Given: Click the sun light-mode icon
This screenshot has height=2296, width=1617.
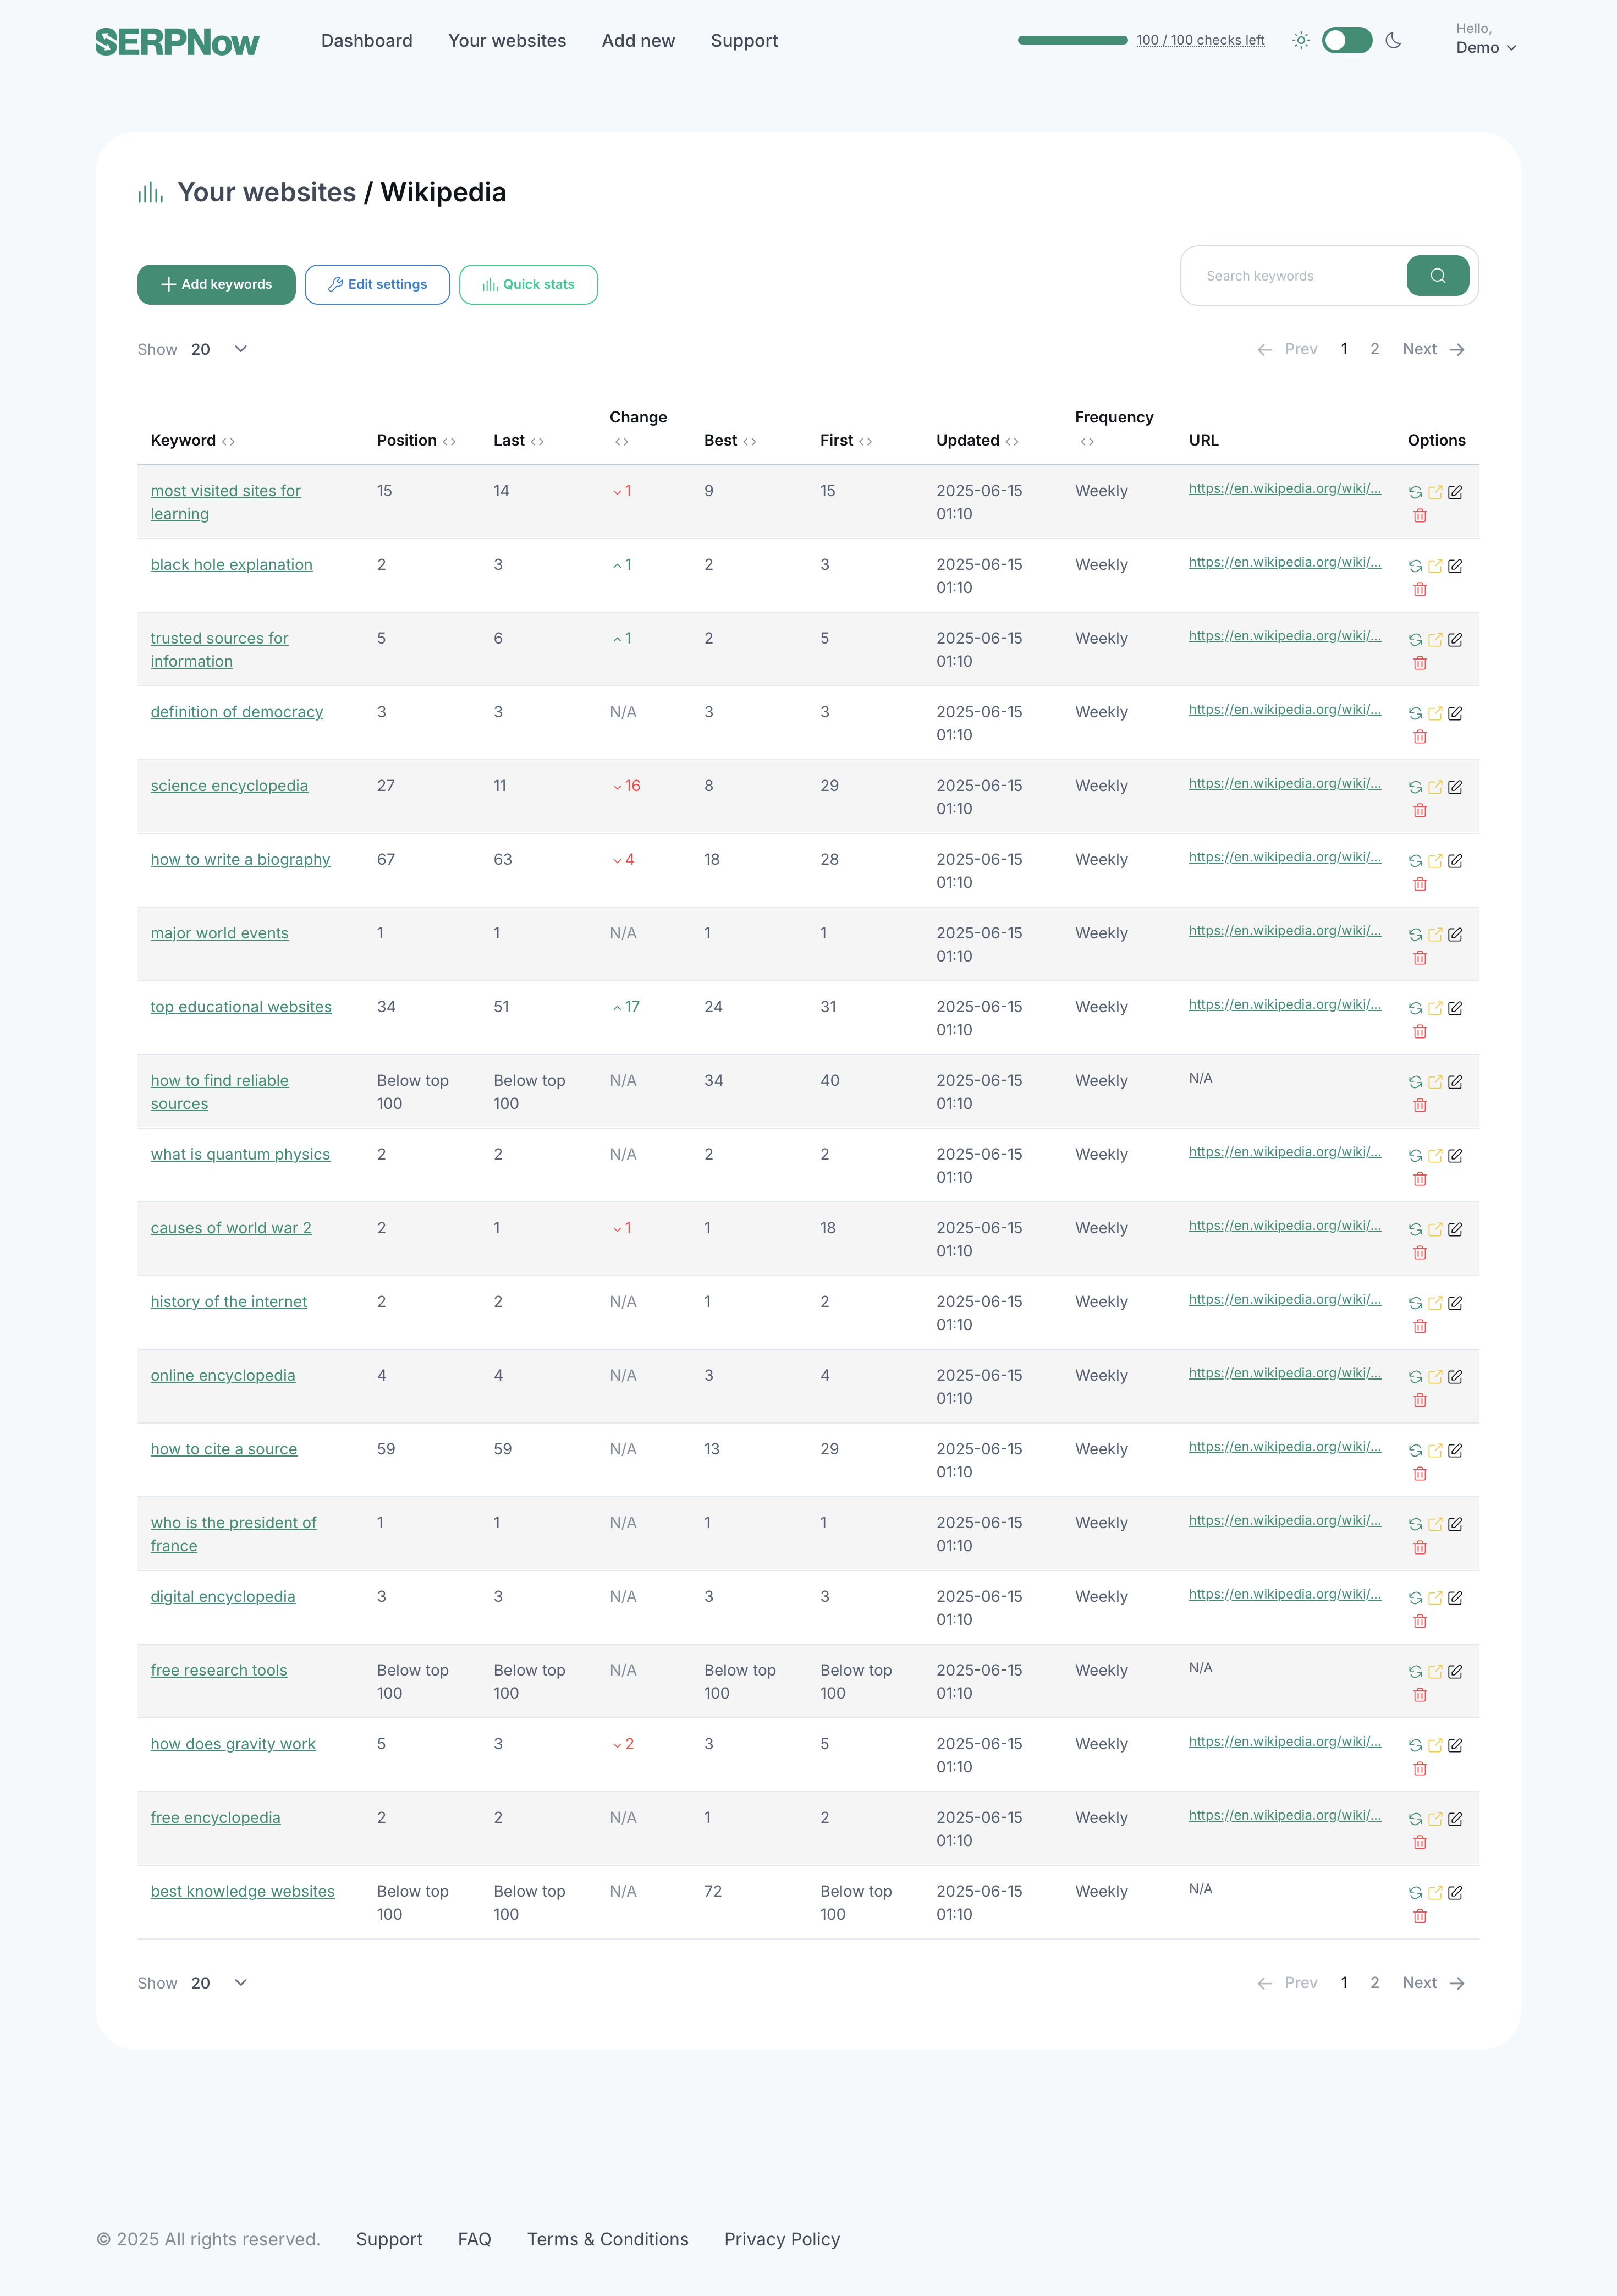Looking at the screenshot, I should coord(1300,41).
